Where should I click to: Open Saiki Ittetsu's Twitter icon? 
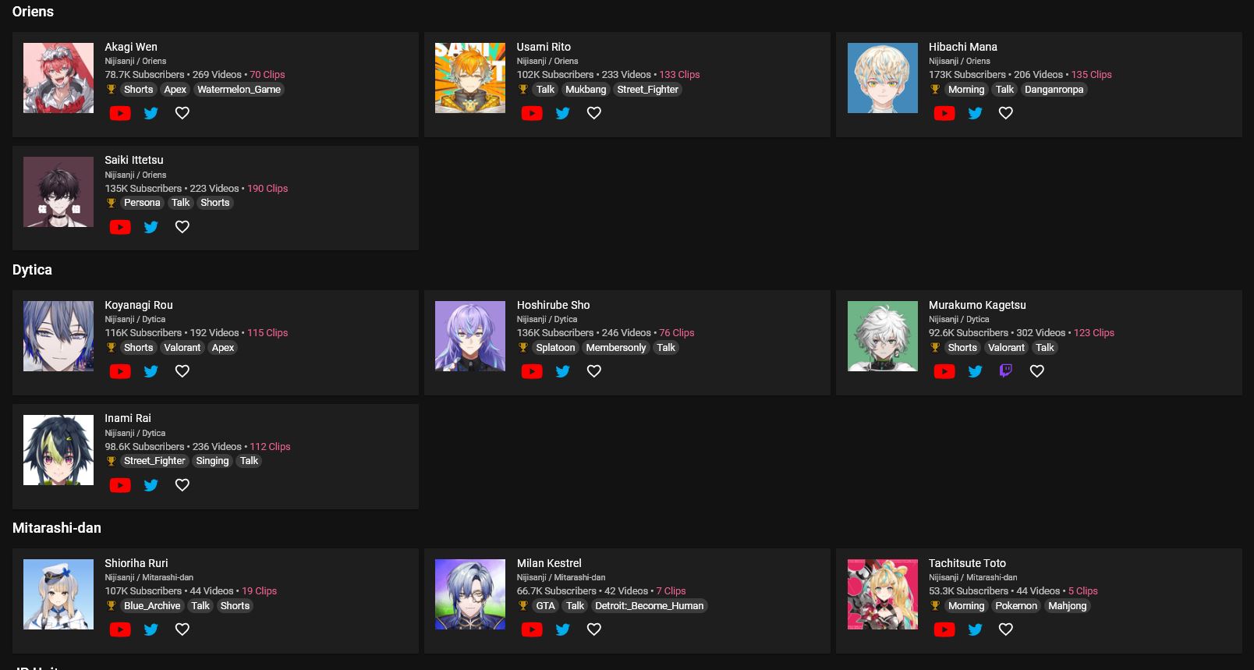tap(151, 227)
